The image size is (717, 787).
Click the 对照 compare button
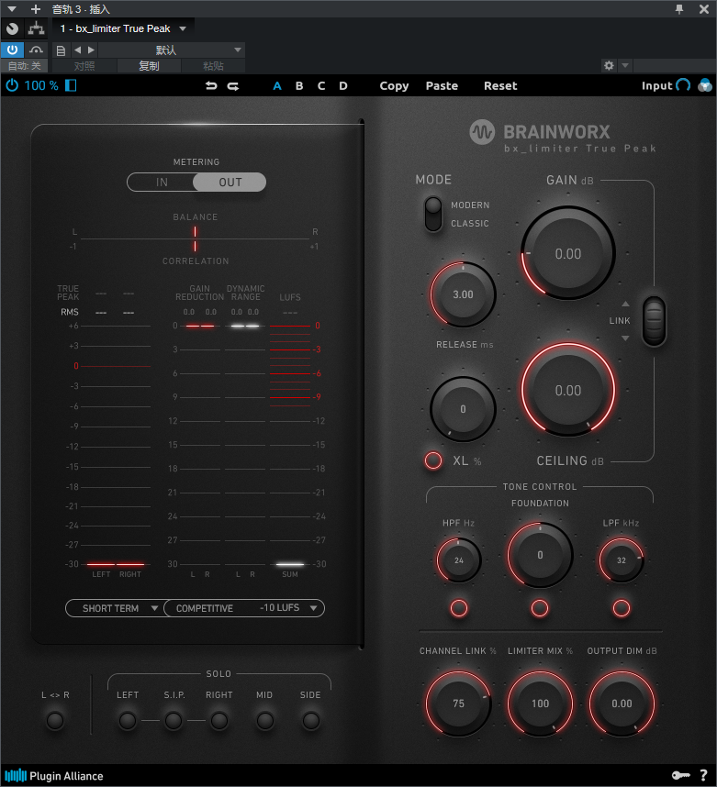(x=84, y=66)
